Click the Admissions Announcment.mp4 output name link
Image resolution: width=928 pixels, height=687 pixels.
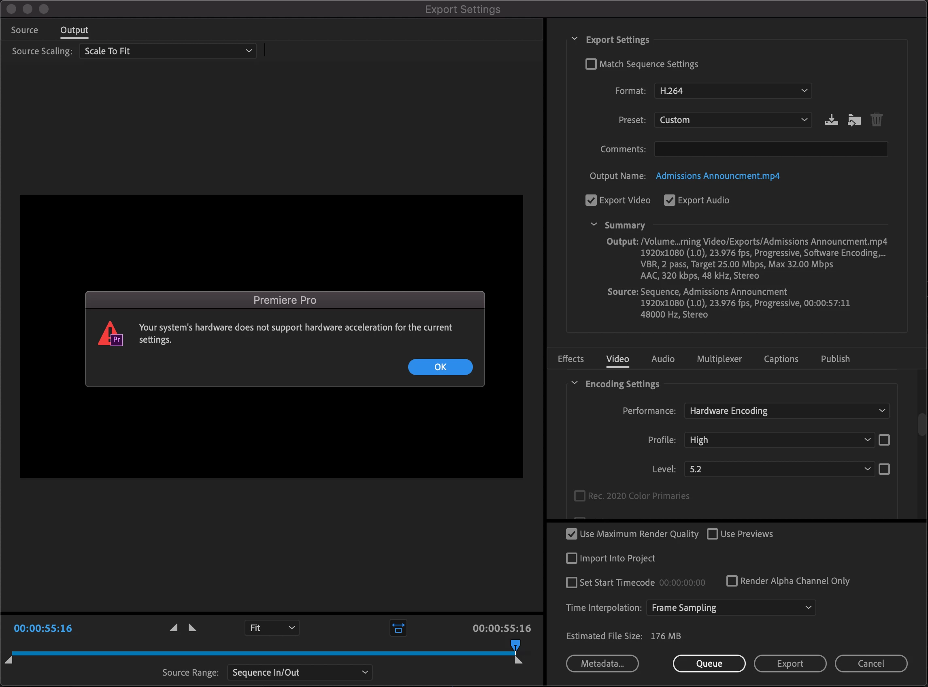tap(717, 176)
